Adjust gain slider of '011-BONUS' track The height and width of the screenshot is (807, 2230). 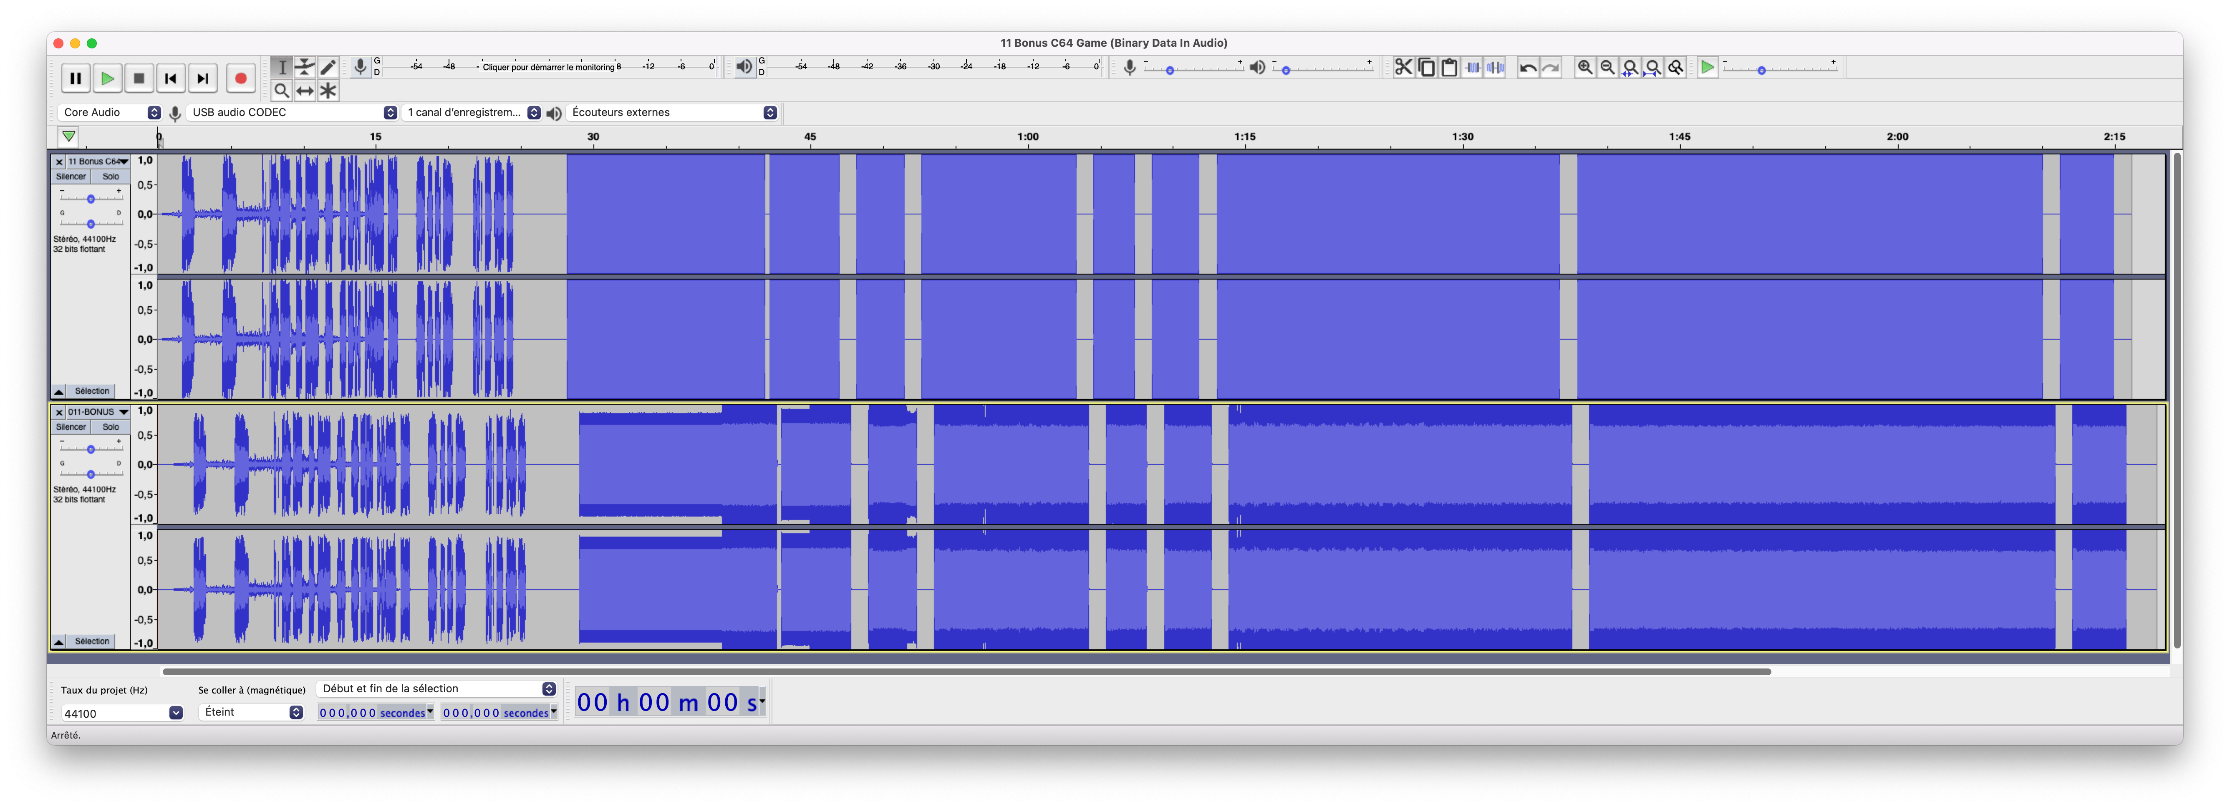click(x=90, y=449)
